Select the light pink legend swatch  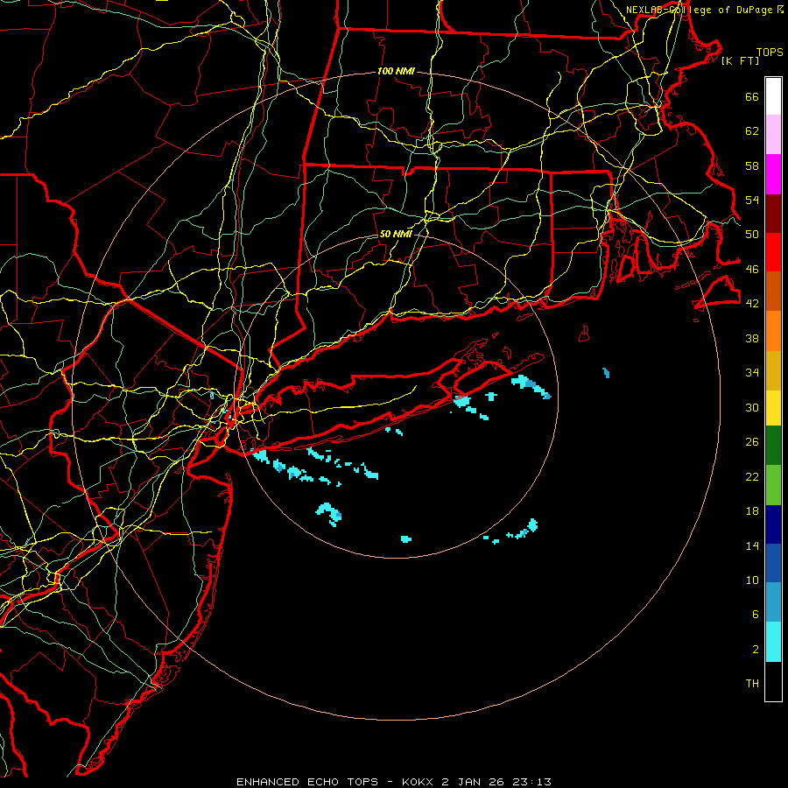773,135
